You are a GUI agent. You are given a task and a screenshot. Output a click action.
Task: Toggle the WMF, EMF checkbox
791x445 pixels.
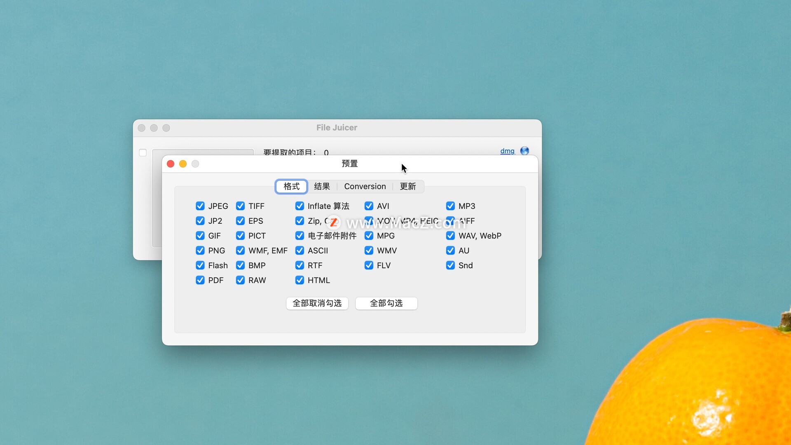(x=241, y=251)
